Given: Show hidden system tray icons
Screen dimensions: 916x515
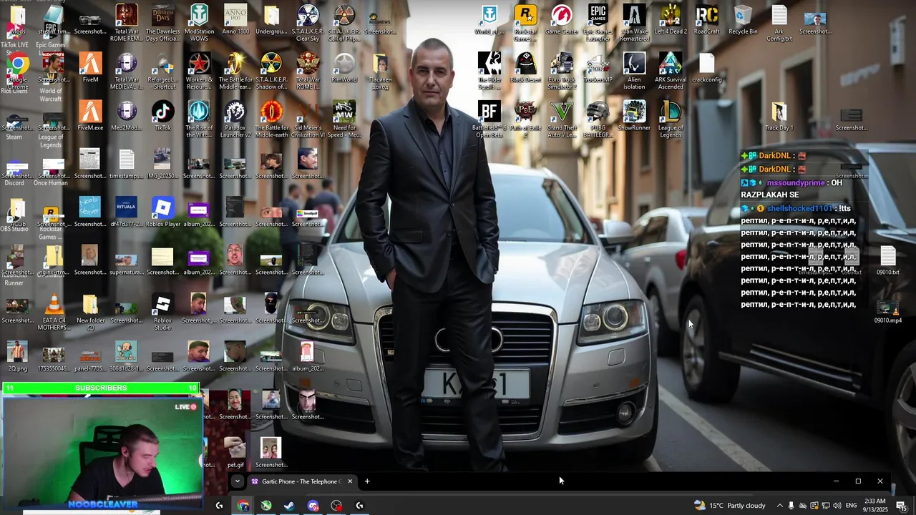Looking at the screenshot, I should coord(780,506).
